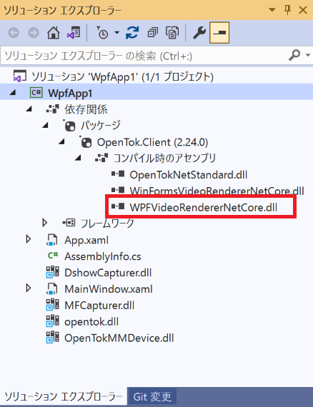313x407 pixels.
Task: Select WinFormsVideoRendererNetCore.dll assembly
Action: coord(217,191)
